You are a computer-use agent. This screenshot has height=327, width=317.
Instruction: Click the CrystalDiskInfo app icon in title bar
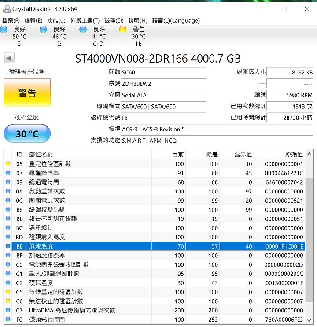(7, 9)
